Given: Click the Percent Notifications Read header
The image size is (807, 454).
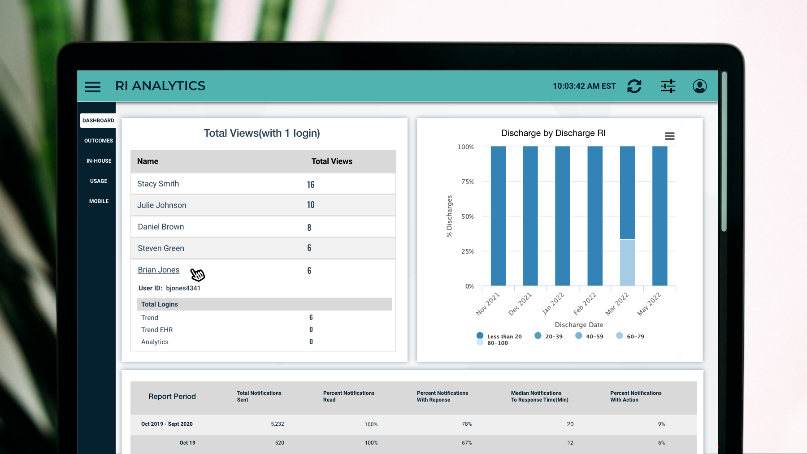Looking at the screenshot, I should click(x=349, y=396).
